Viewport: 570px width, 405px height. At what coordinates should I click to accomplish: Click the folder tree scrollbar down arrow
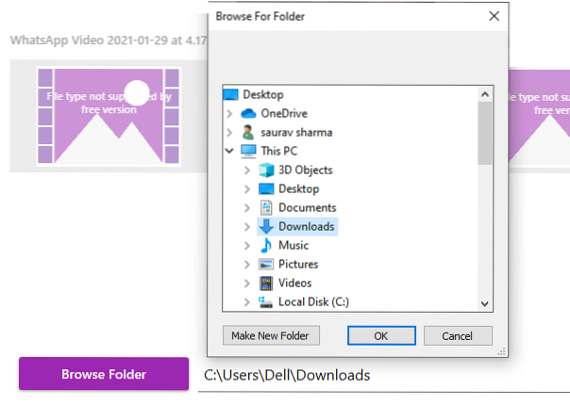point(485,303)
